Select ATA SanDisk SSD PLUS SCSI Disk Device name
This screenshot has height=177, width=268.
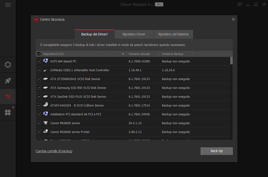tap(78, 96)
